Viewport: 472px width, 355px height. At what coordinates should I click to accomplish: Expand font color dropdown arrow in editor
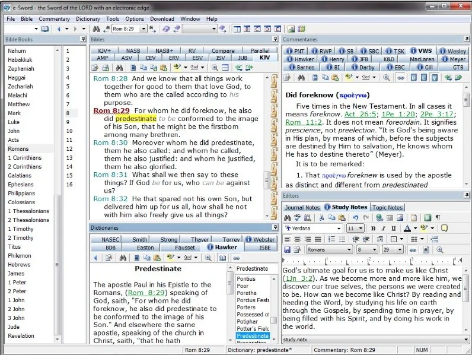[x=415, y=229]
